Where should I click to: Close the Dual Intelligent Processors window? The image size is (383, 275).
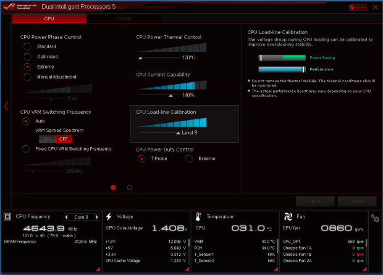pos(376,7)
